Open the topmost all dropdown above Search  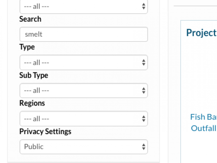84,6
